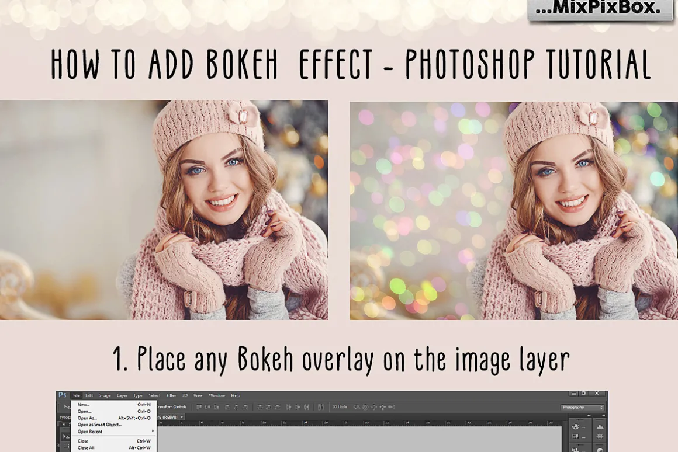Image resolution: width=678 pixels, height=452 pixels.
Task: Choose Open As... in File menu
Action: pos(114,418)
